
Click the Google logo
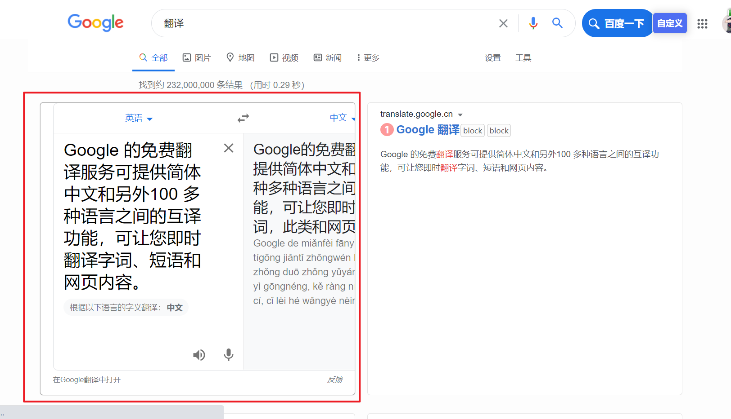click(x=95, y=23)
